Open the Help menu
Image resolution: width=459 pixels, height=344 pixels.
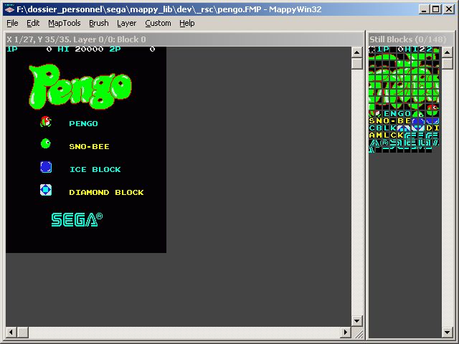187,23
